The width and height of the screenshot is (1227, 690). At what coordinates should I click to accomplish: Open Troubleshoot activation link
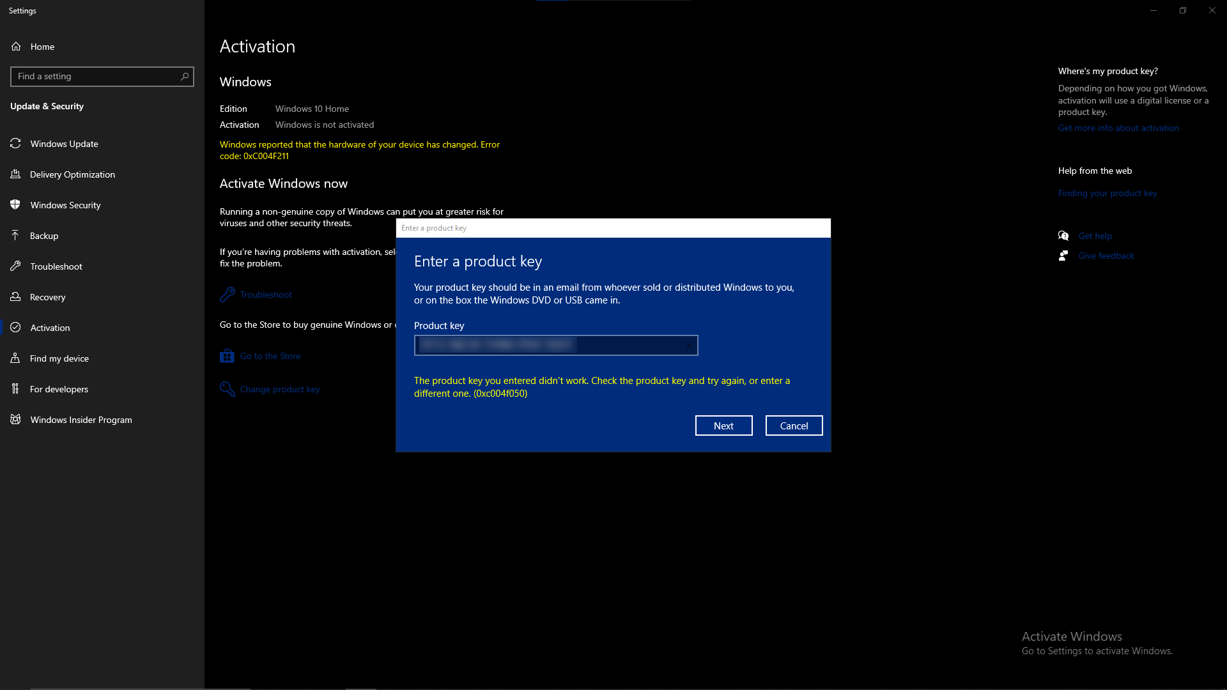266,294
